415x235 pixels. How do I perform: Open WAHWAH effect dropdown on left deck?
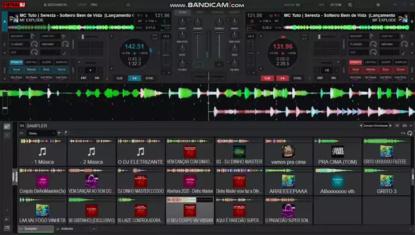click(x=51, y=44)
